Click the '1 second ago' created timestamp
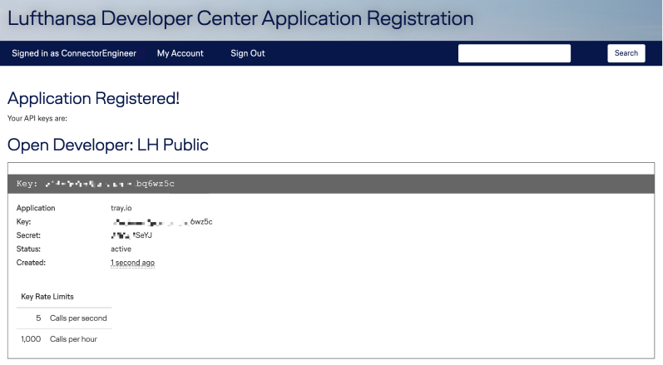 132,263
